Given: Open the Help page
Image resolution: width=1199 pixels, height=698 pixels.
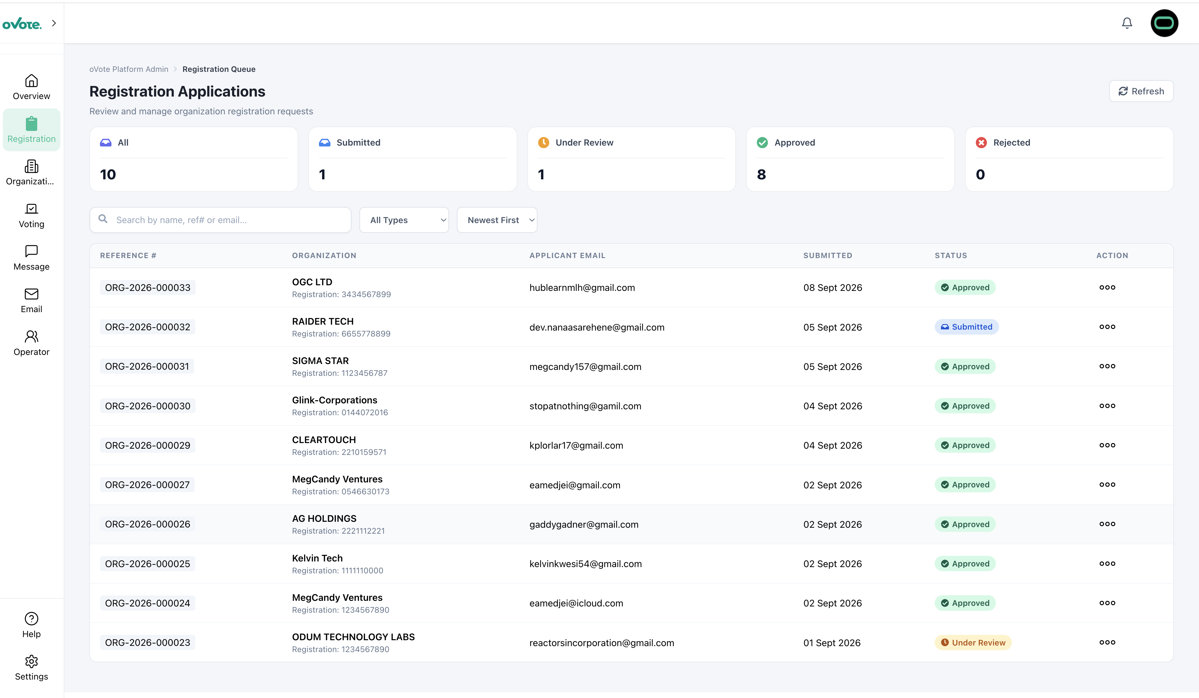Looking at the screenshot, I should (x=32, y=625).
